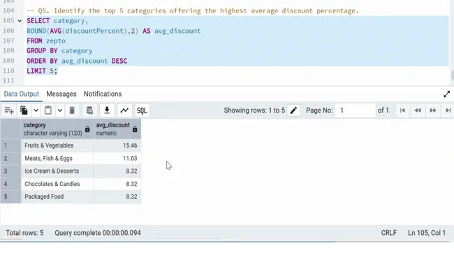Open paste options dropdown arrow
This screenshot has width=454, height=256.
59,111
